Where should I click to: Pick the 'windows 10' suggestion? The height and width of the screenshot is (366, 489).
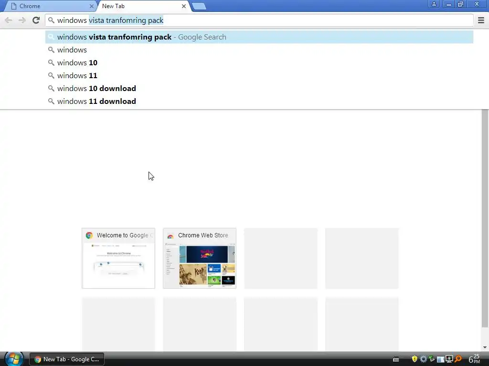[x=259, y=62]
